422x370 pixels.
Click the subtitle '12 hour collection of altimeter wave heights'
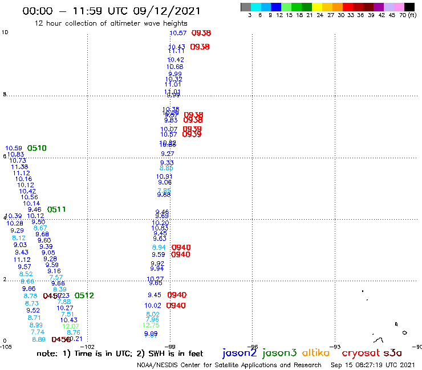coord(111,23)
